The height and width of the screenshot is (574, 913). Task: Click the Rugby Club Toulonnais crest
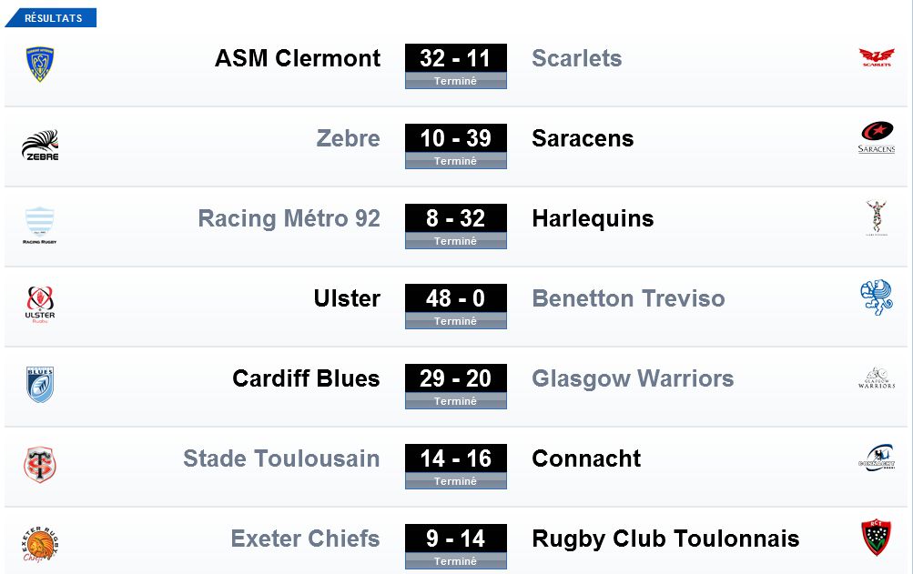pos(877,538)
